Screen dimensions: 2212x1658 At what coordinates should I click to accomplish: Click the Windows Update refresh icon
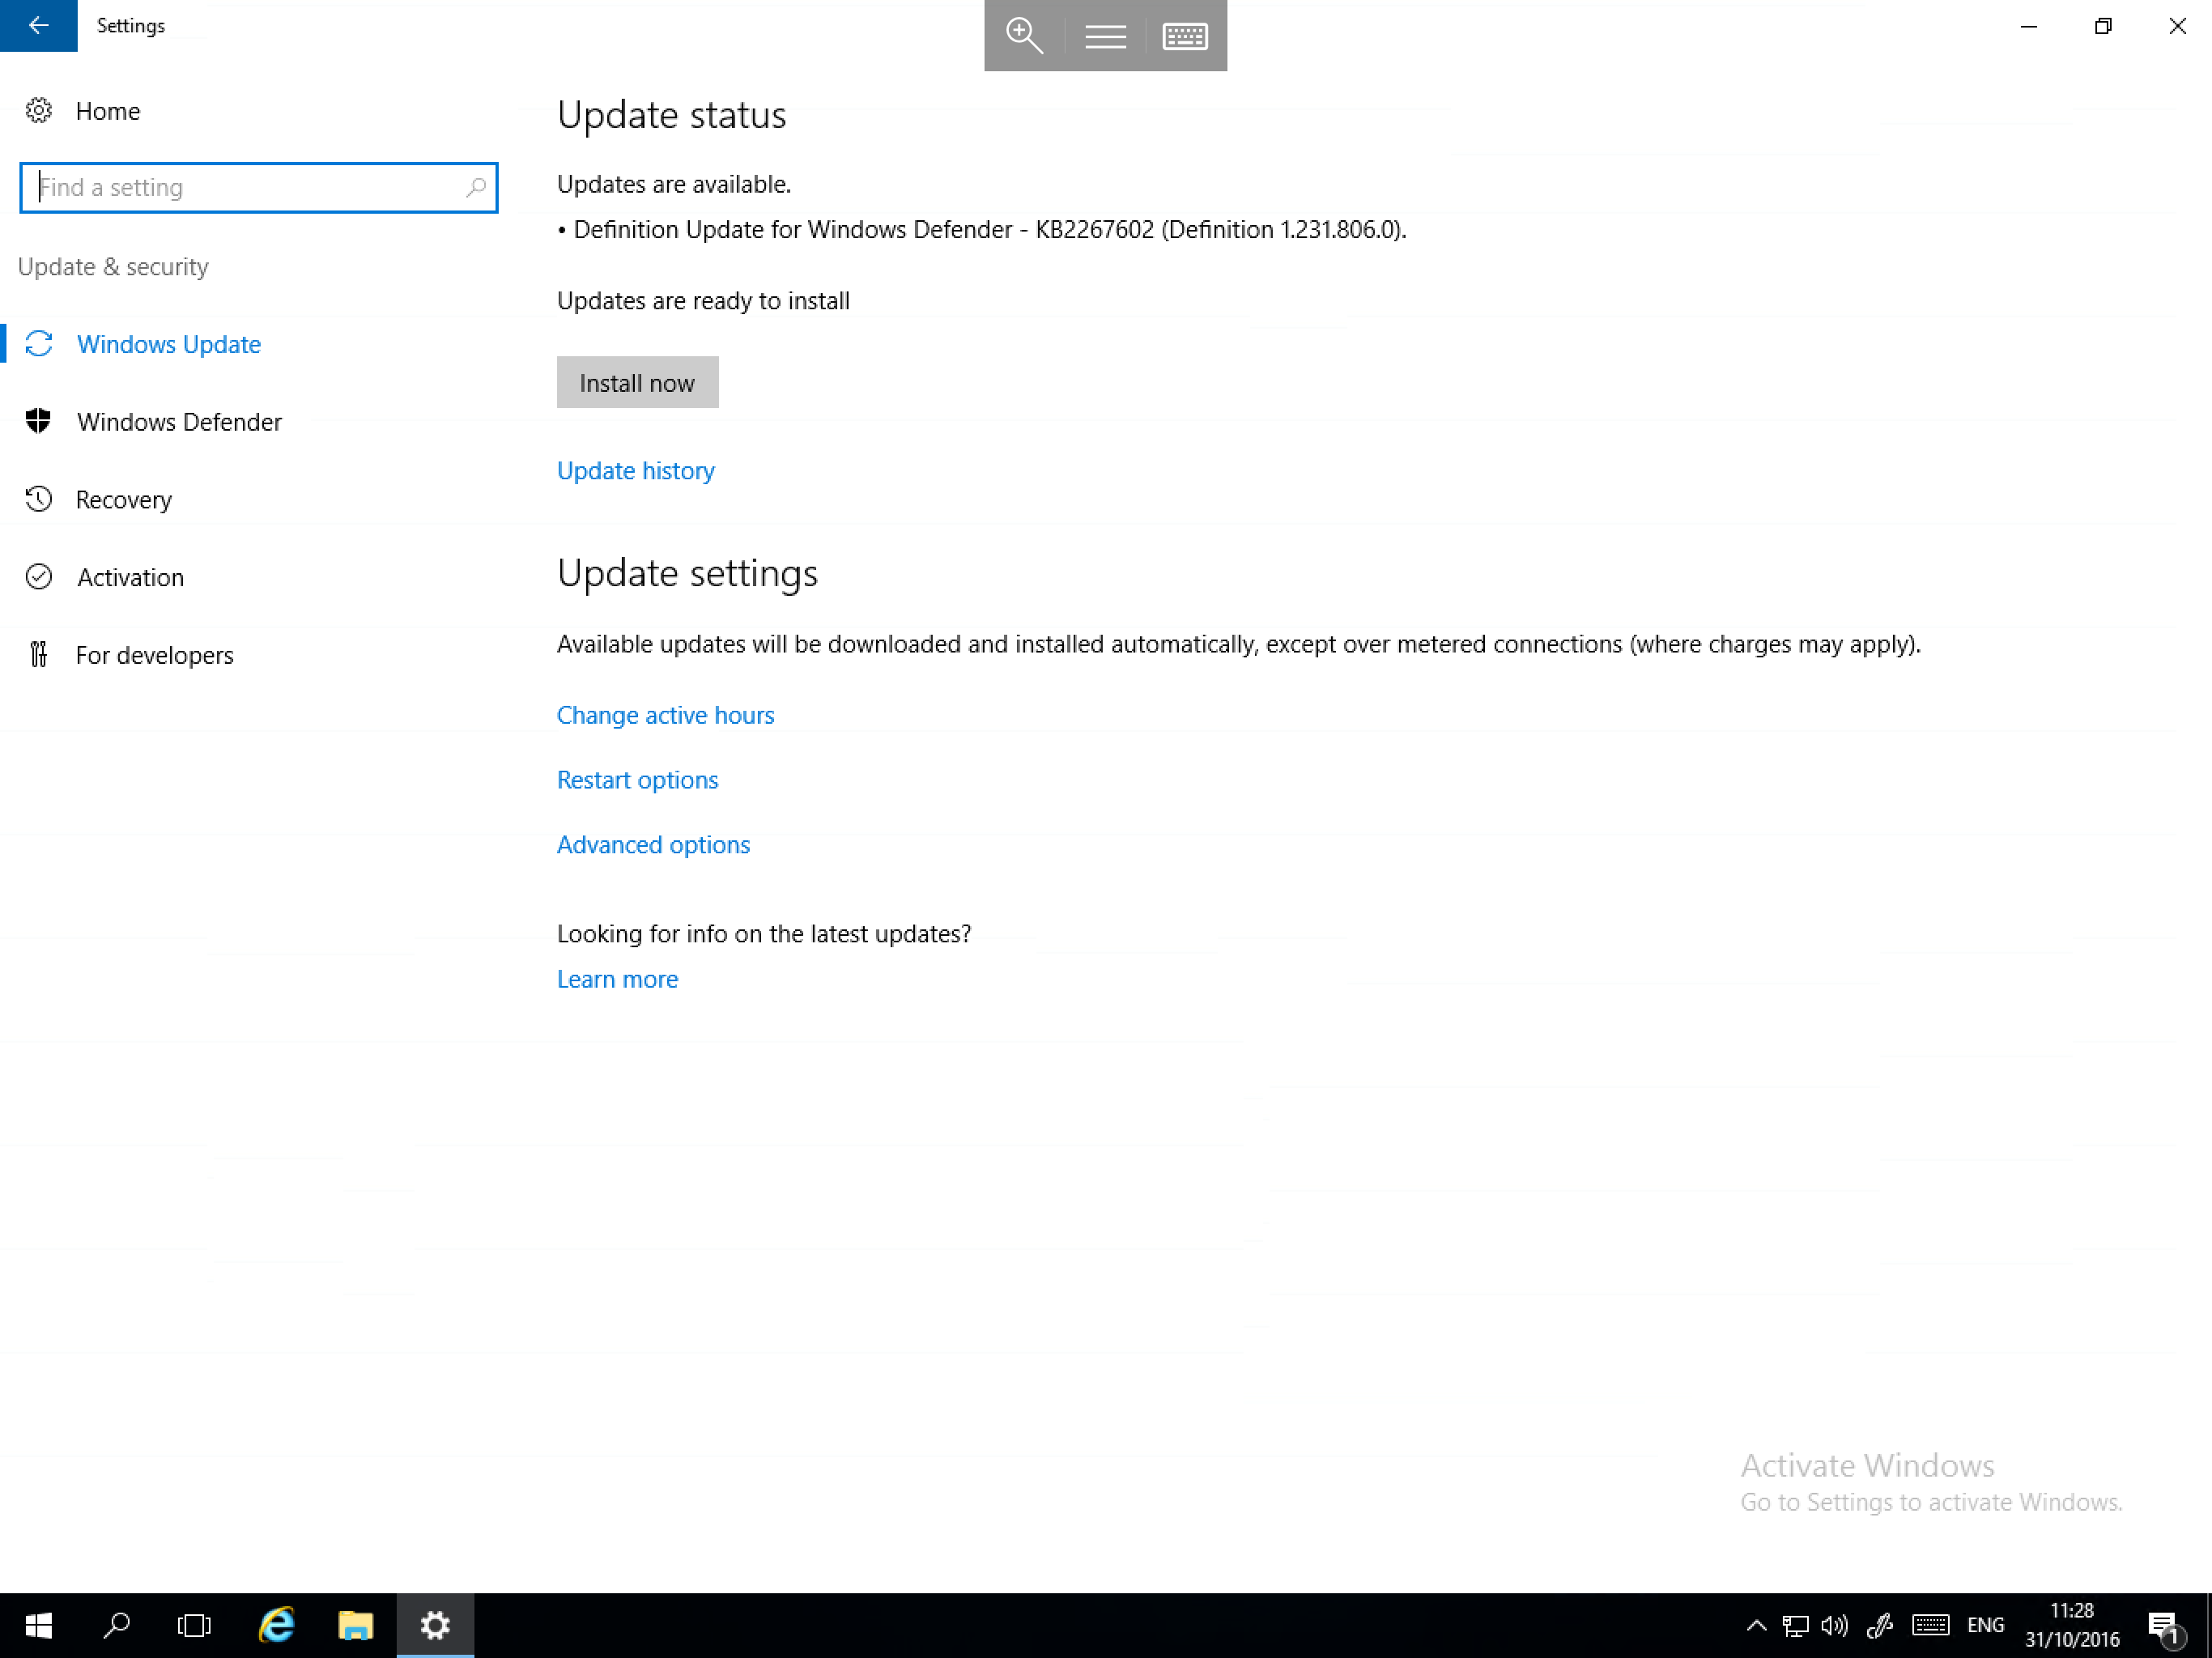pos(39,344)
